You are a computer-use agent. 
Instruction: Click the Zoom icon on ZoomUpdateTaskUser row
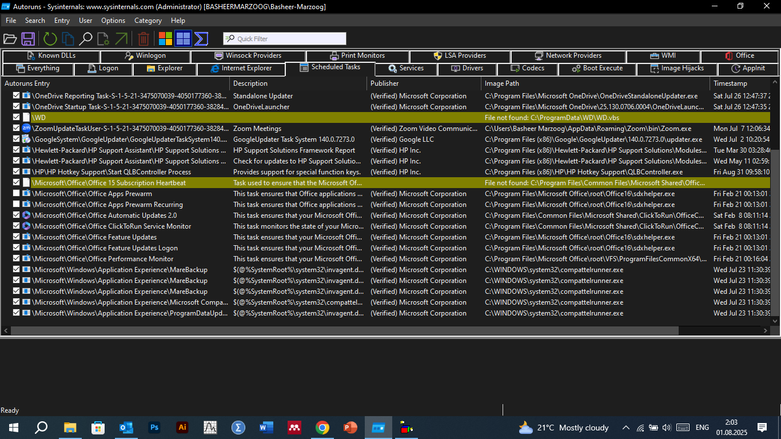(26, 129)
